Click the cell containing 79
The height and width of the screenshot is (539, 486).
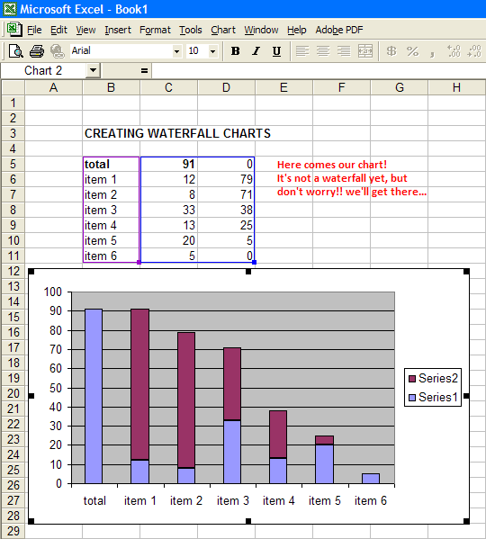(226, 179)
